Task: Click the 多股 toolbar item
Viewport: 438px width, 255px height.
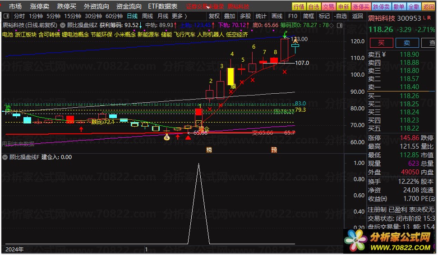Action: [x=245, y=16]
